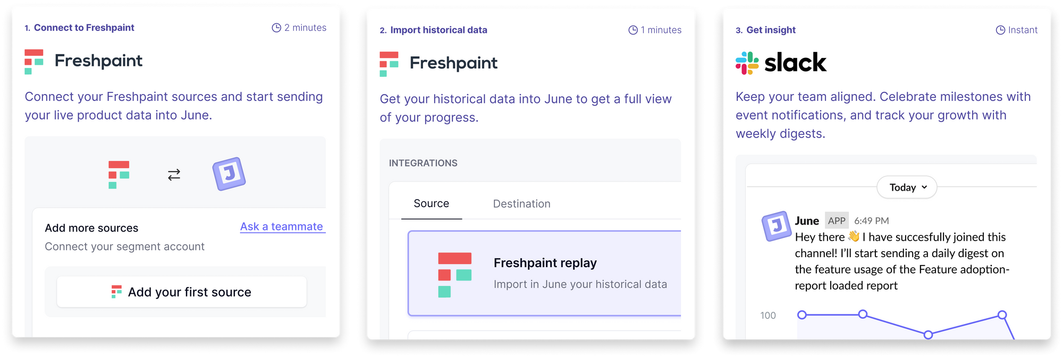Image resolution: width=1063 pixels, height=358 pixels.
Task: Click the clock icon next to 1 minutes
Action: click(x=633, y=30)
